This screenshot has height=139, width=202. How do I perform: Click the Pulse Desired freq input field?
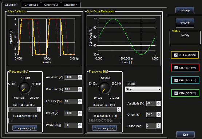[23, 110]
